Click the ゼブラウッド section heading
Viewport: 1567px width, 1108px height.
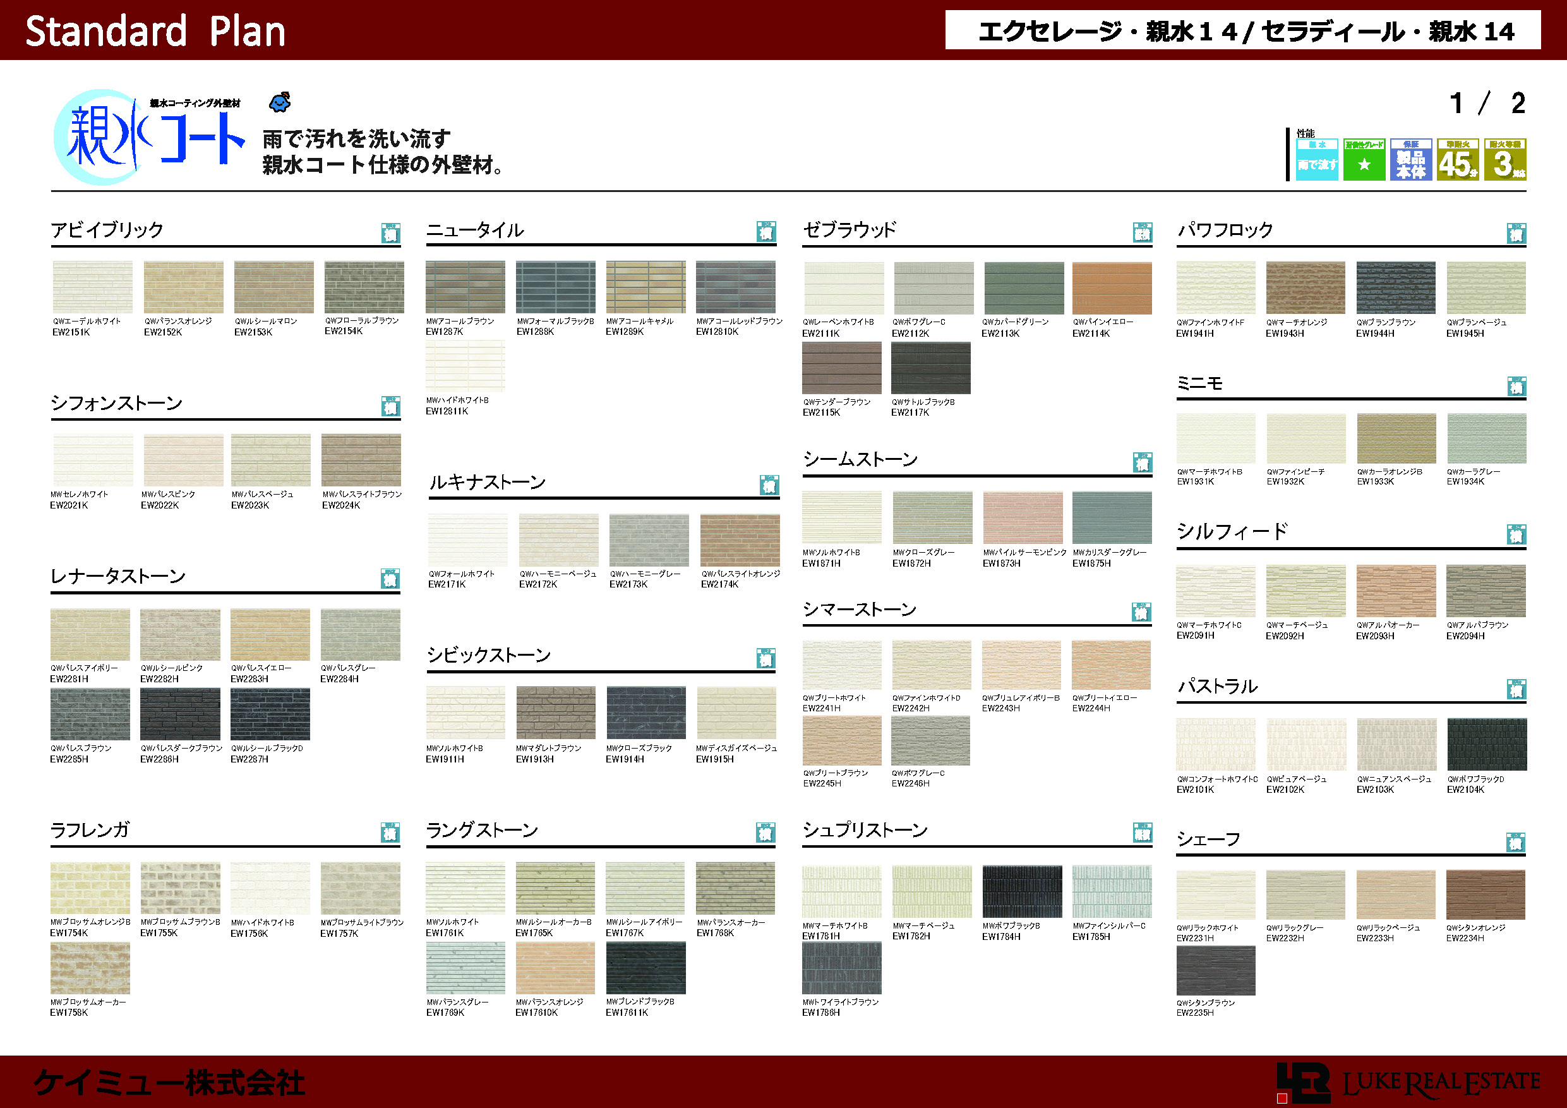pyautogui.click(x=849, y=229)
